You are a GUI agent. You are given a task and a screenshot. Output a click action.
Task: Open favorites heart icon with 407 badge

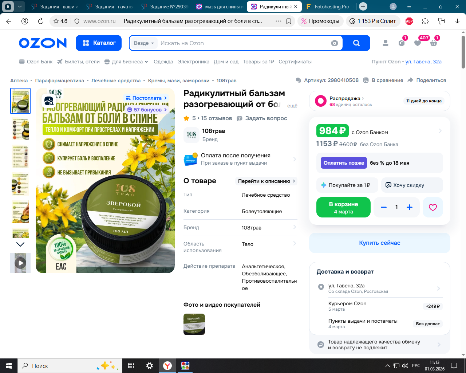418,43
